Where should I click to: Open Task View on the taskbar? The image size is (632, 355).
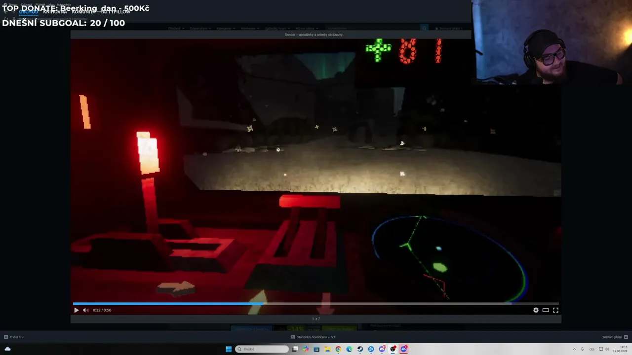coord(295,349)
